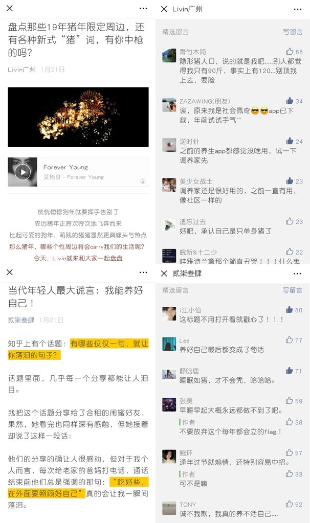The width and height of the screenshot is (310, 523).
Task: Tap thumbs-up on 美少女战士's comment
Action: coord(290,181)
